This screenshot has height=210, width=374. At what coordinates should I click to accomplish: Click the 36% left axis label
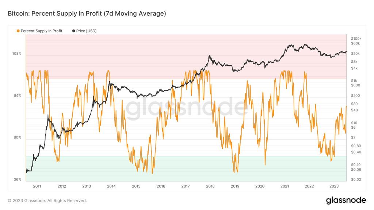point(18,179)
